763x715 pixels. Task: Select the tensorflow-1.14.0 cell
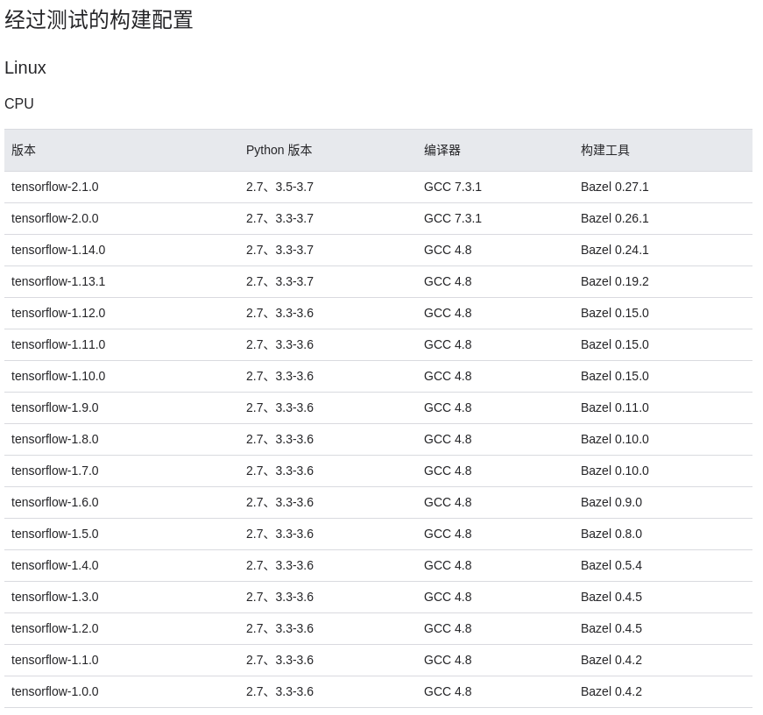coord(59,251)
